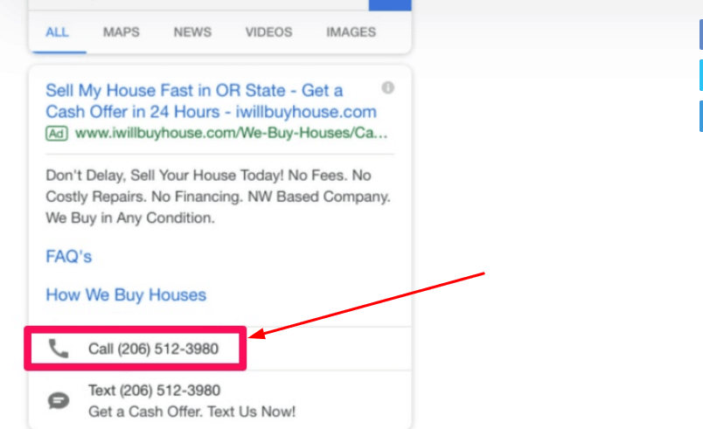
Task: Open the How We Buy Houses sitelink
Action: 126,295
